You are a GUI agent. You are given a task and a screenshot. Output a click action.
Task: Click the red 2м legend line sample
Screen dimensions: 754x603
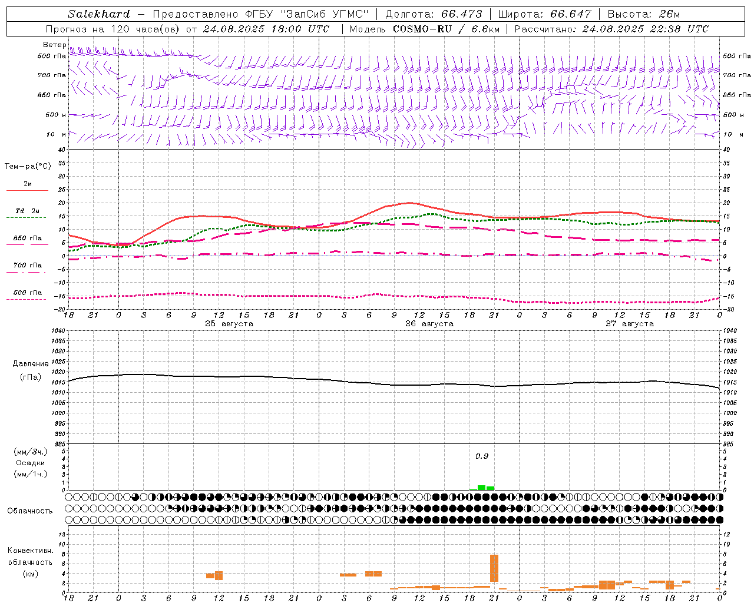point(27,190)
